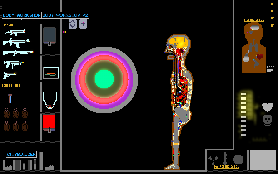Select the first grenade in the top row
The width and height of the screenshot is (278, 174).
click(x=6, y=113)
